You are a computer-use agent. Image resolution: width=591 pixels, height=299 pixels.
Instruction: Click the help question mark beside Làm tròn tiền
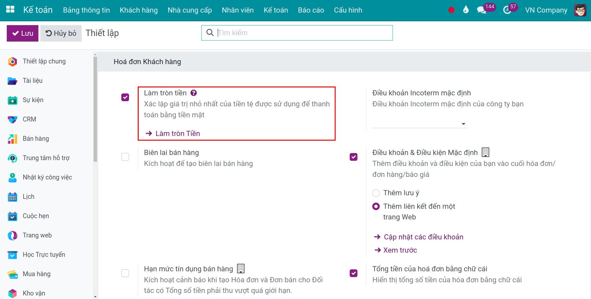click(x=194, y=93)
